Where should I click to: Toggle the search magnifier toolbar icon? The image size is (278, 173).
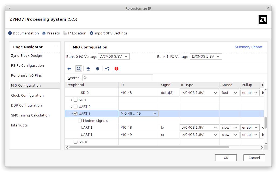point(79,69)
